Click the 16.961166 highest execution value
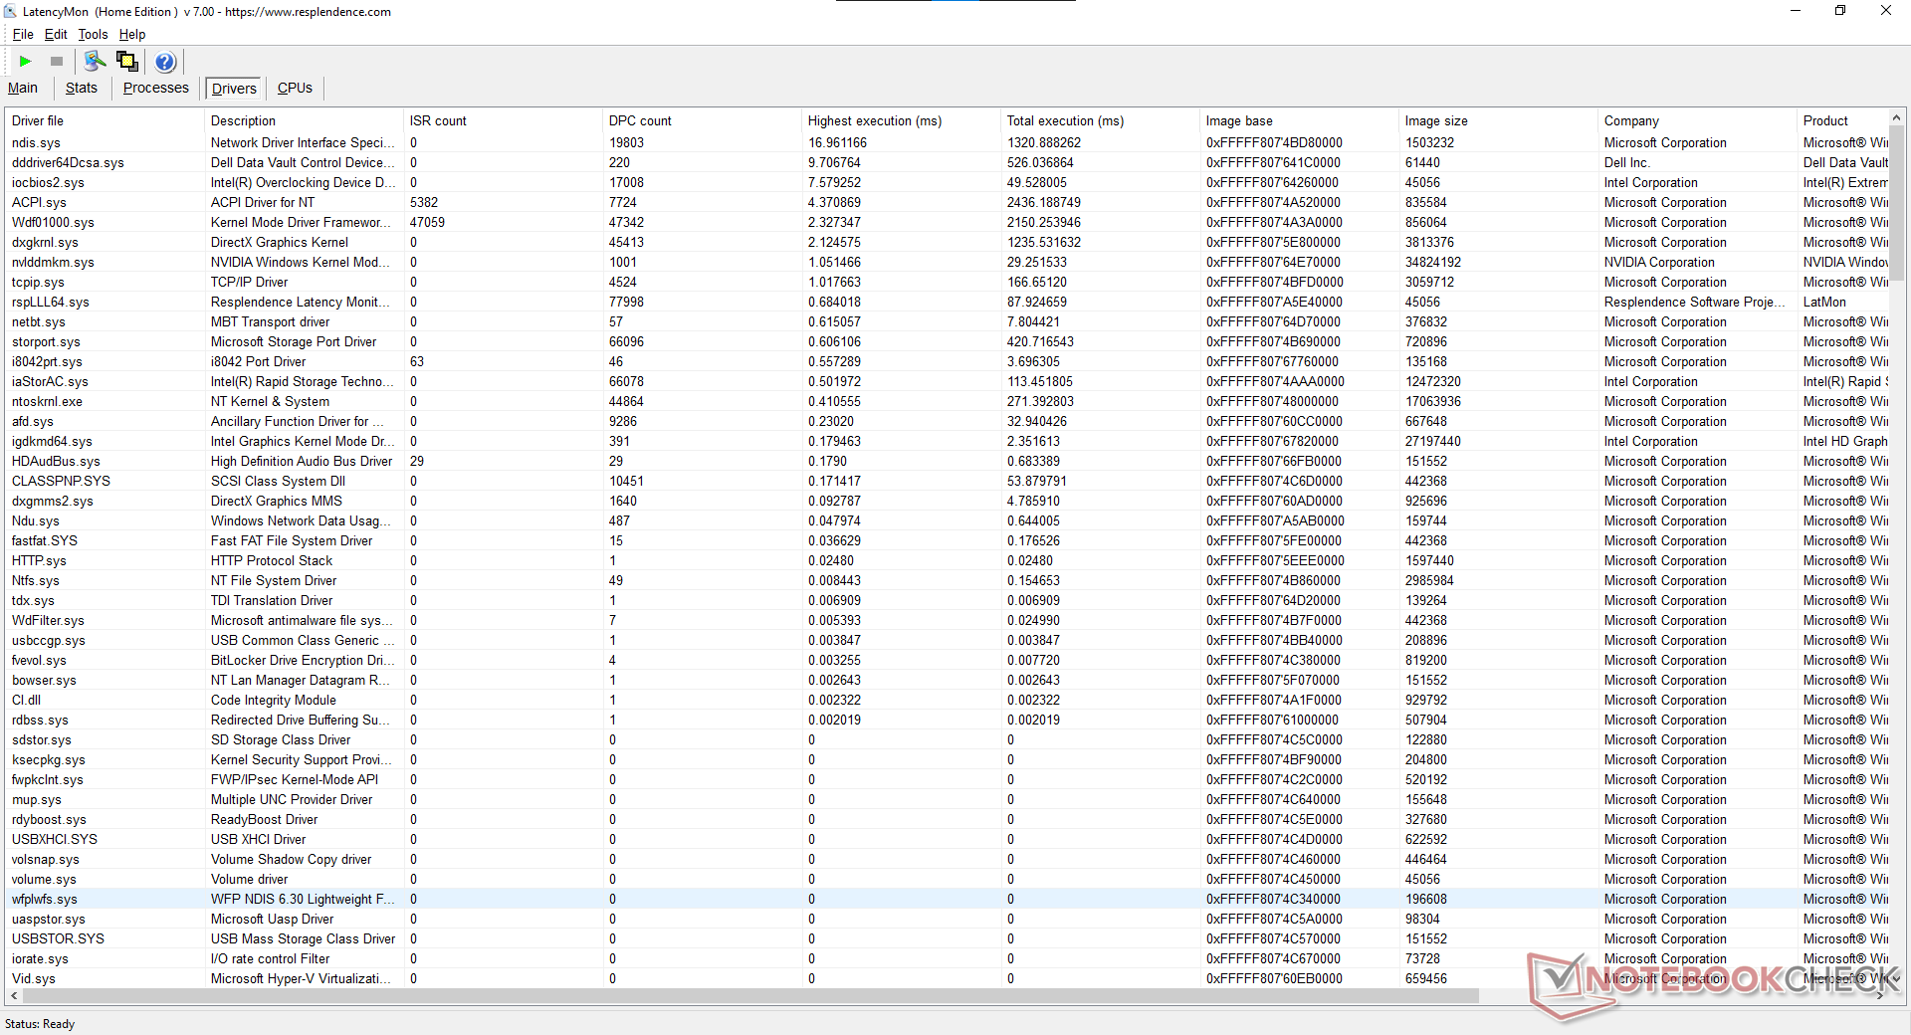Screen dimensions: 1911x1035 point(837,142)
